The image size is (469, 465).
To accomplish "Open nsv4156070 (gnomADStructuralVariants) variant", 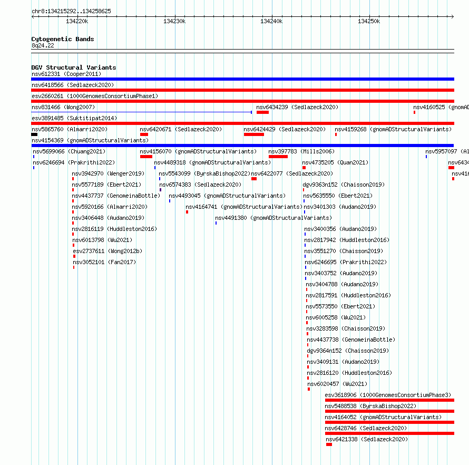I will pos(198,151).
